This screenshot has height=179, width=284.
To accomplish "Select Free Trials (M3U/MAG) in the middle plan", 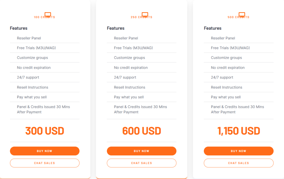I will tap(133, 48).
